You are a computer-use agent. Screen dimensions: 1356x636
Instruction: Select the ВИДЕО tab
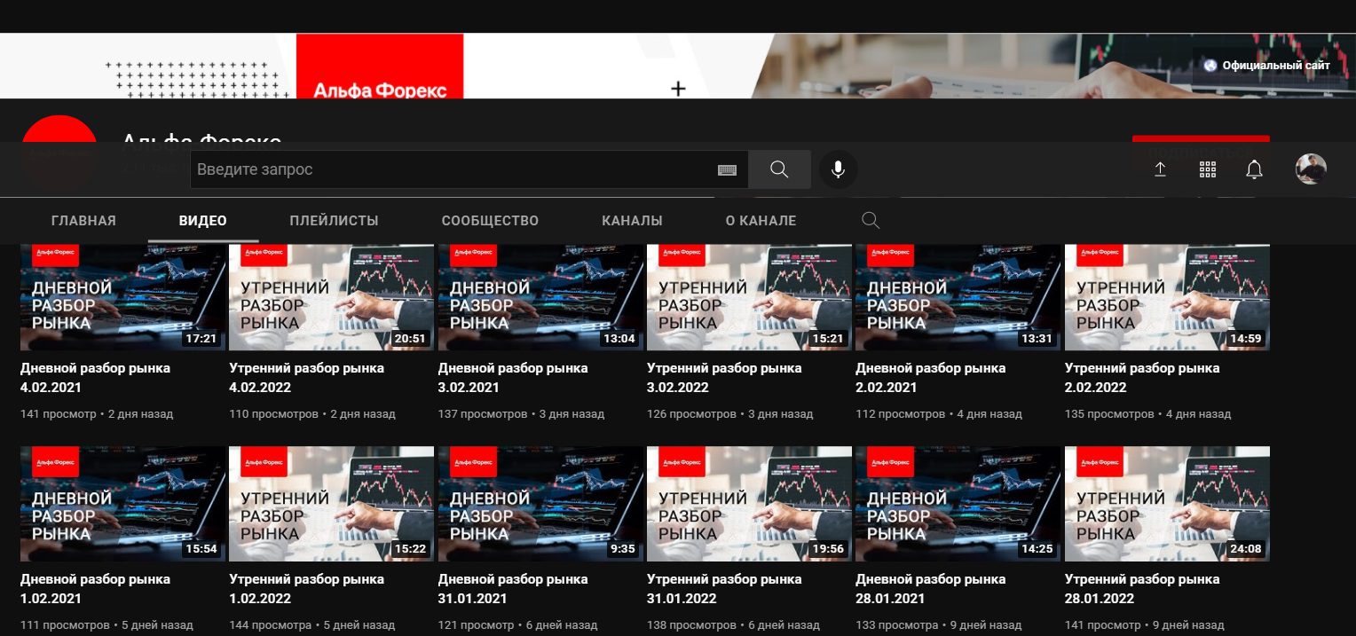coord(203,221)
